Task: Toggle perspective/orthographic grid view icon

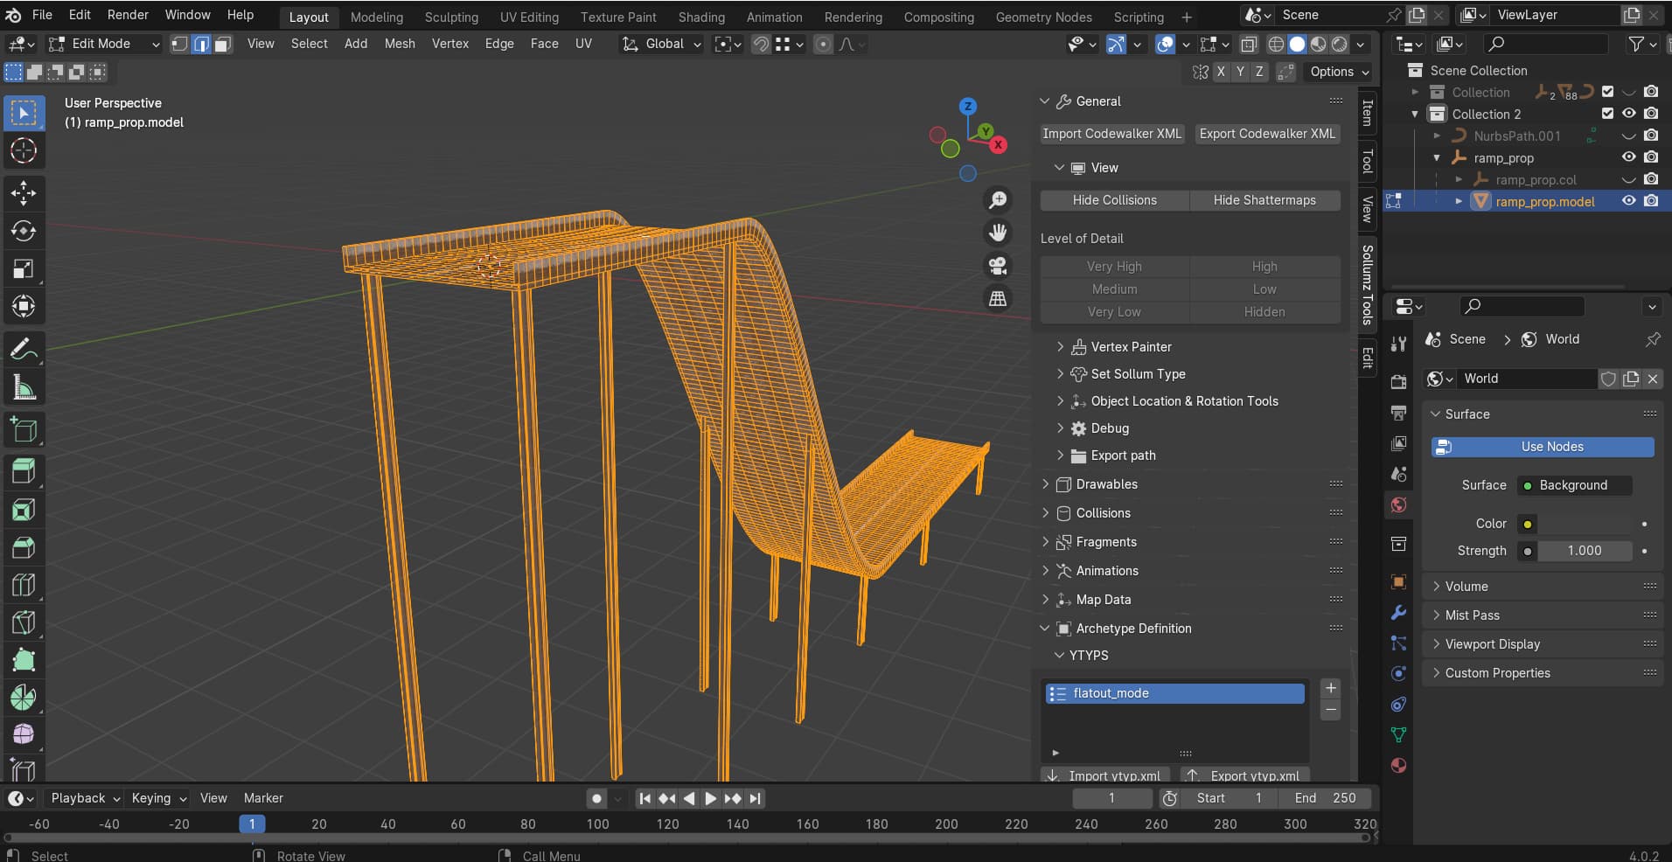Action: click(x=997, y=298)
